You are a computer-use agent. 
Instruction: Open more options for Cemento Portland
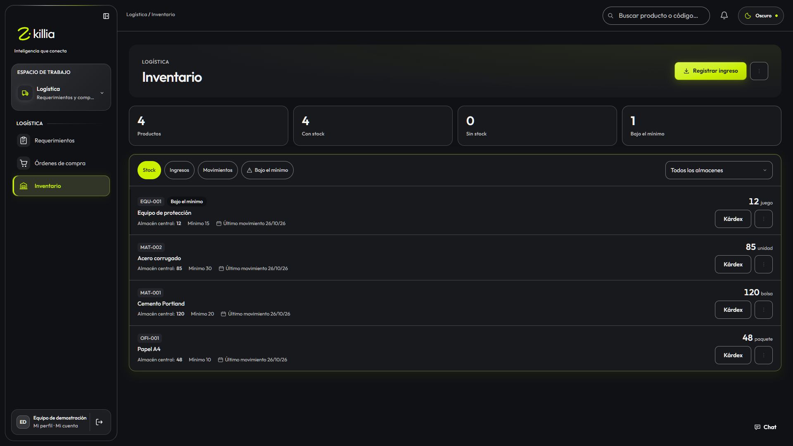(x=763, y=310)
